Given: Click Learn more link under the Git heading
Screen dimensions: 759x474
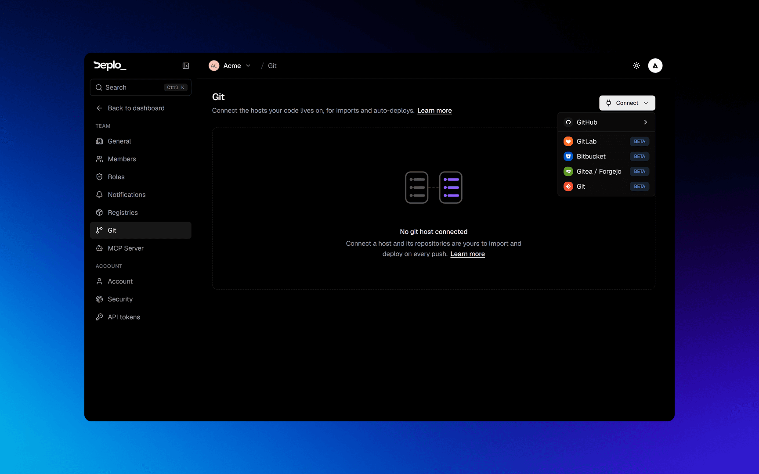Looking at the screenshot, I should [434, 111].
